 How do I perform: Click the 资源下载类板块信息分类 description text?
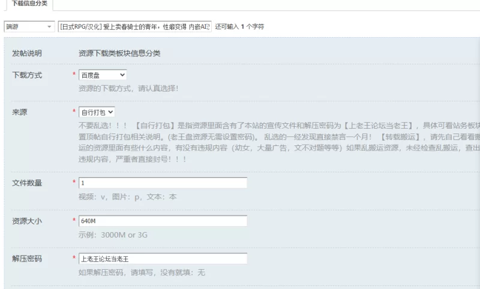pos(119,53)
